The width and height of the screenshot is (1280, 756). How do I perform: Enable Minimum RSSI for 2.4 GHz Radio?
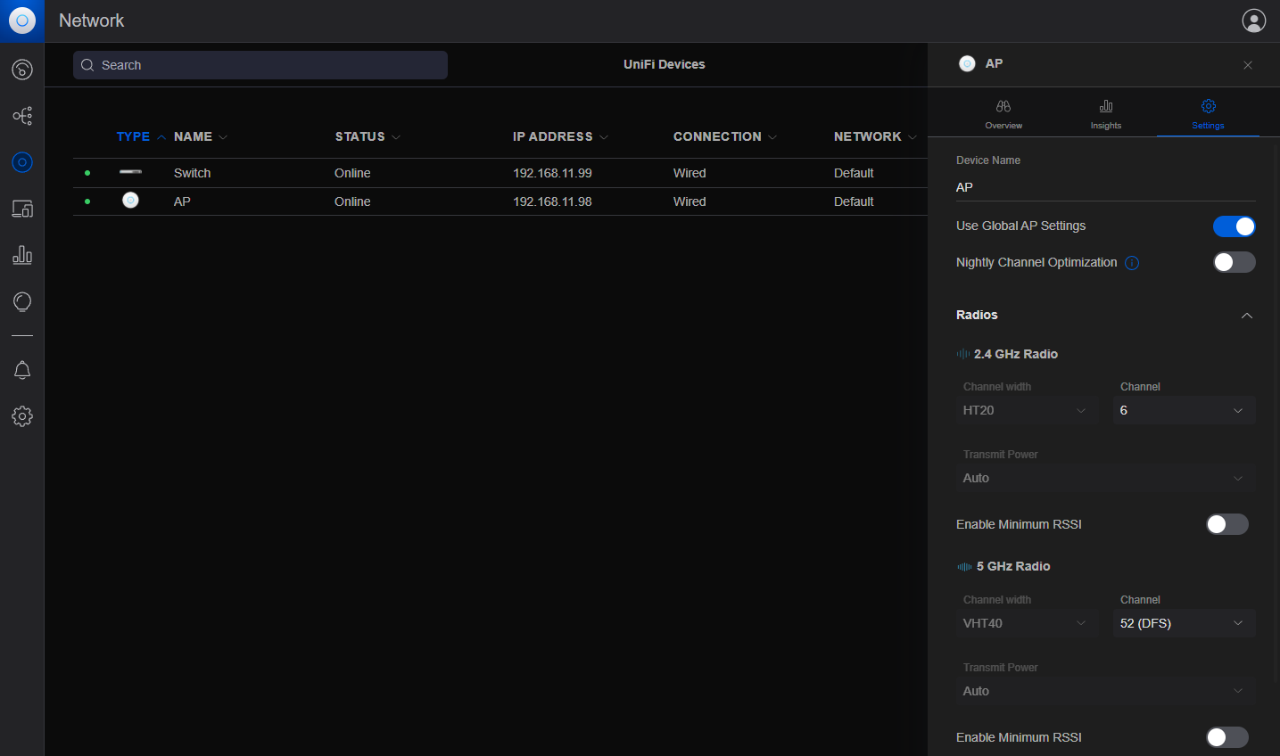tap(1226, 524)
